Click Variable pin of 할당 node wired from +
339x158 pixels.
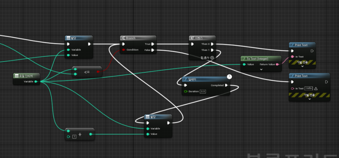click(x=148, y=129)
